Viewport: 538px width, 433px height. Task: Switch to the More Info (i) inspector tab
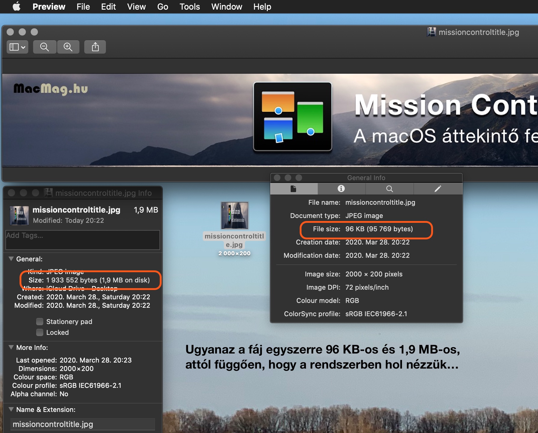coord(341,189)
